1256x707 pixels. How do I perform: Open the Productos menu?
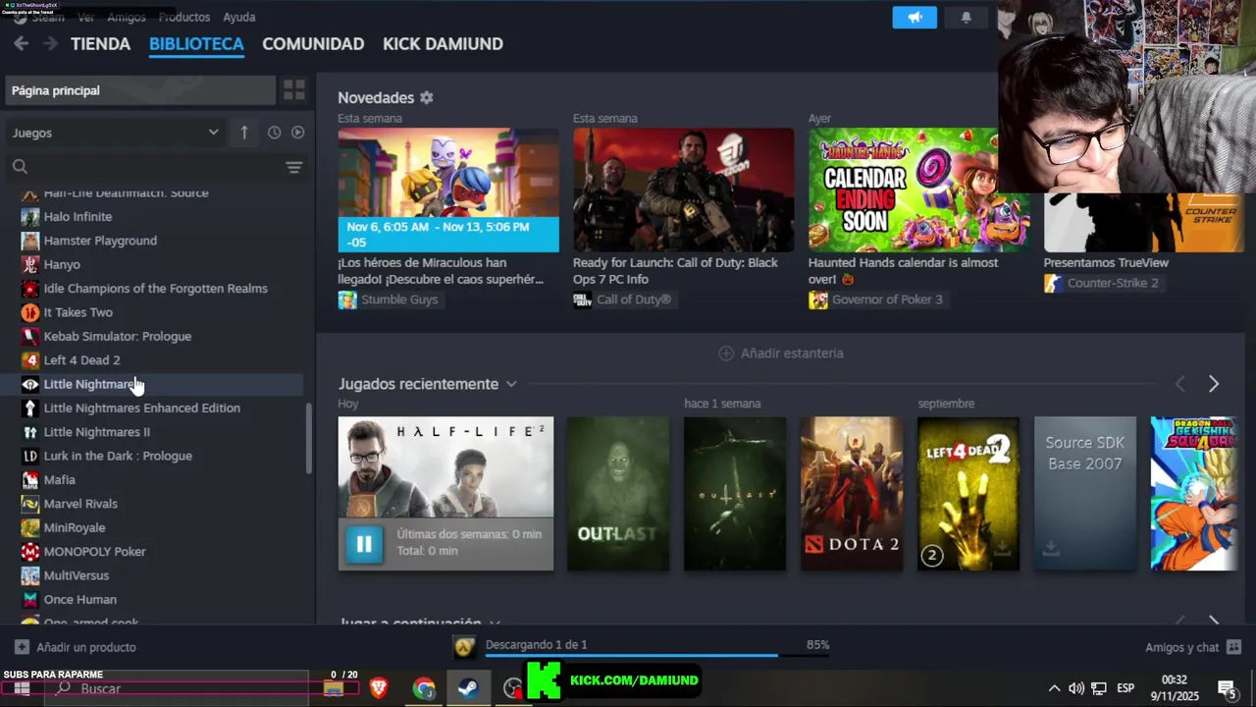pos(184,18)
